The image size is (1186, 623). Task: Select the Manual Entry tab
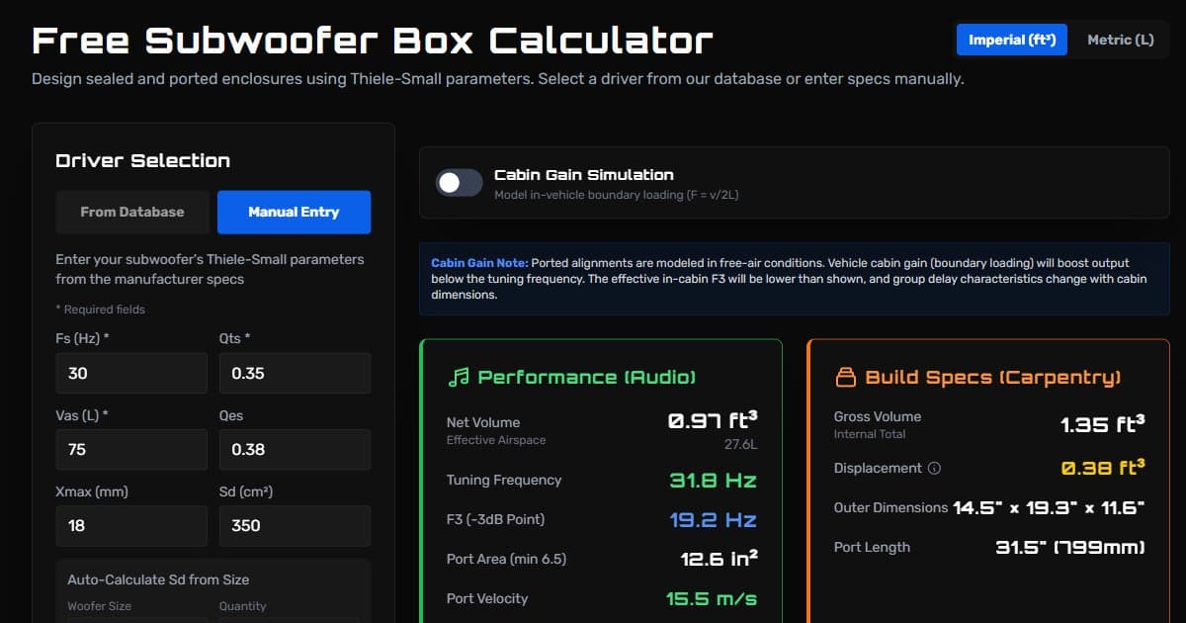click(294, 212)
